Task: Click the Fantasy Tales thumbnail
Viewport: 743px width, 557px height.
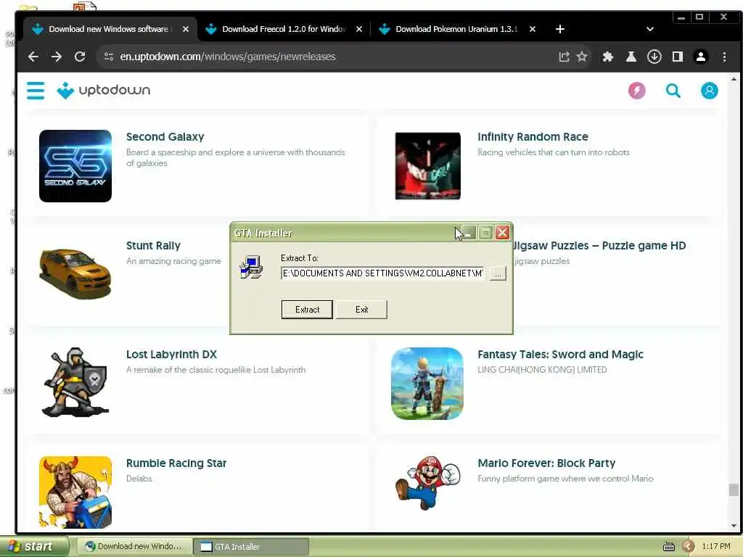Action: coord(427,384)
